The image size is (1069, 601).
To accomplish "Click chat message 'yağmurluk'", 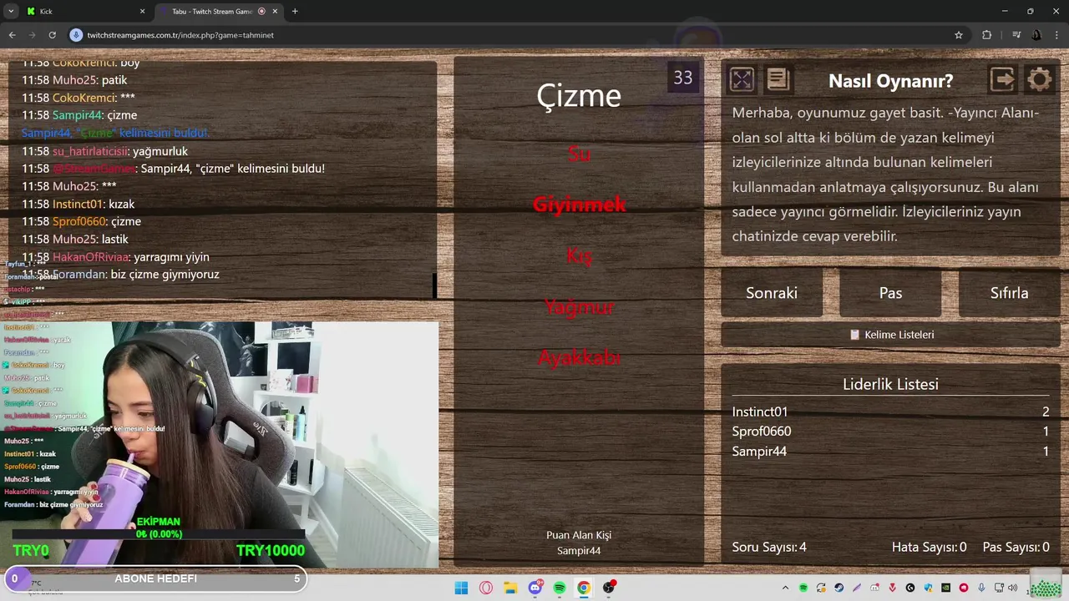I will (x=160, y=151).
